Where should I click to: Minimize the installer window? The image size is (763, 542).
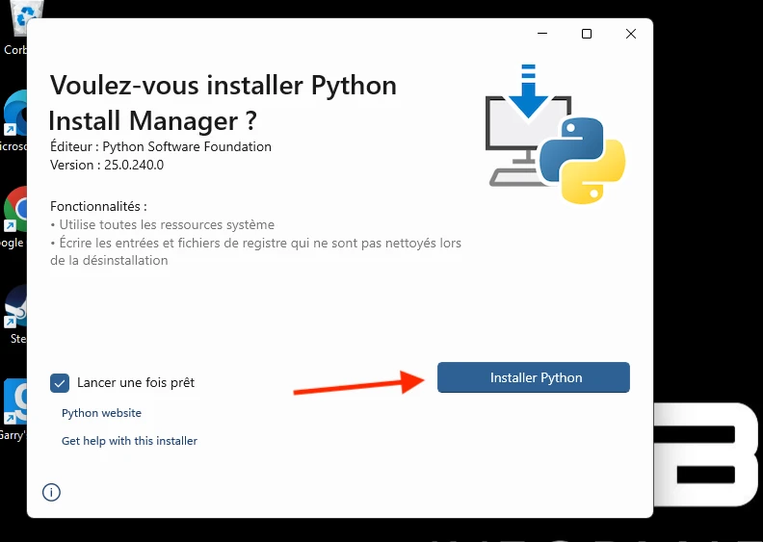click(x=542, y=35)
